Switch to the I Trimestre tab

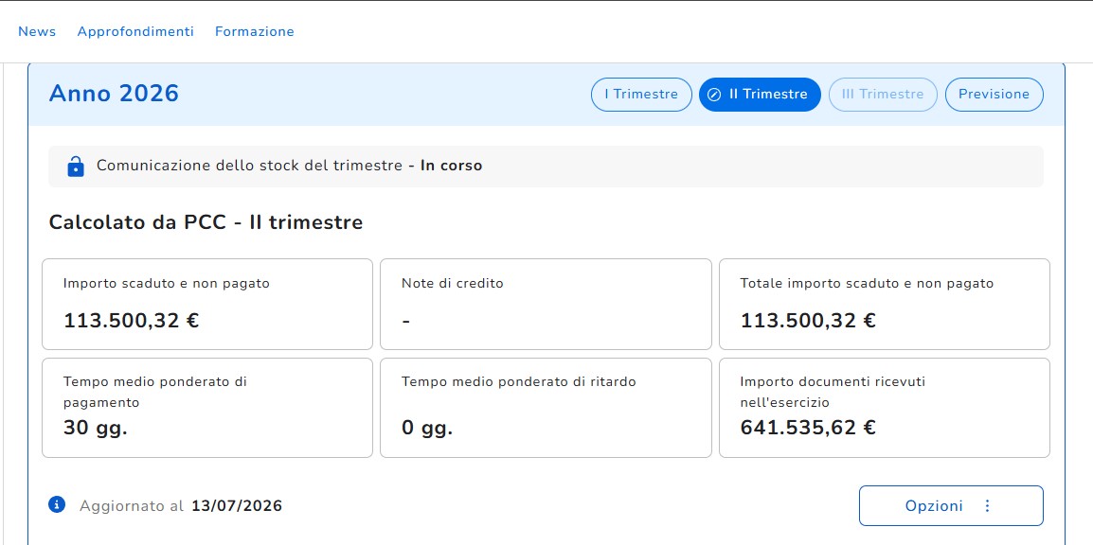[x=641, y=95]
